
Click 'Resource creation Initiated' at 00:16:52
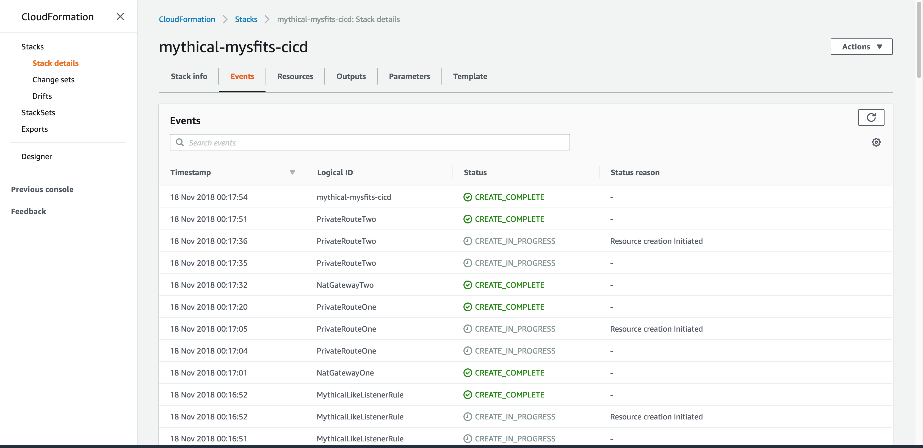coord(656,417)
